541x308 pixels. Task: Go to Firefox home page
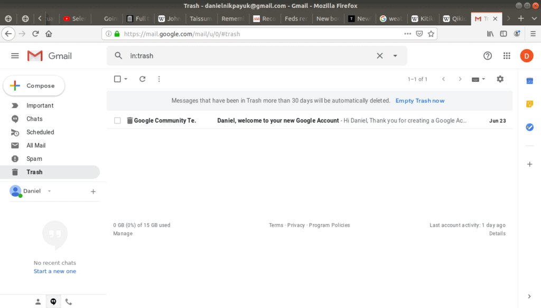click(x=49, y=34)
